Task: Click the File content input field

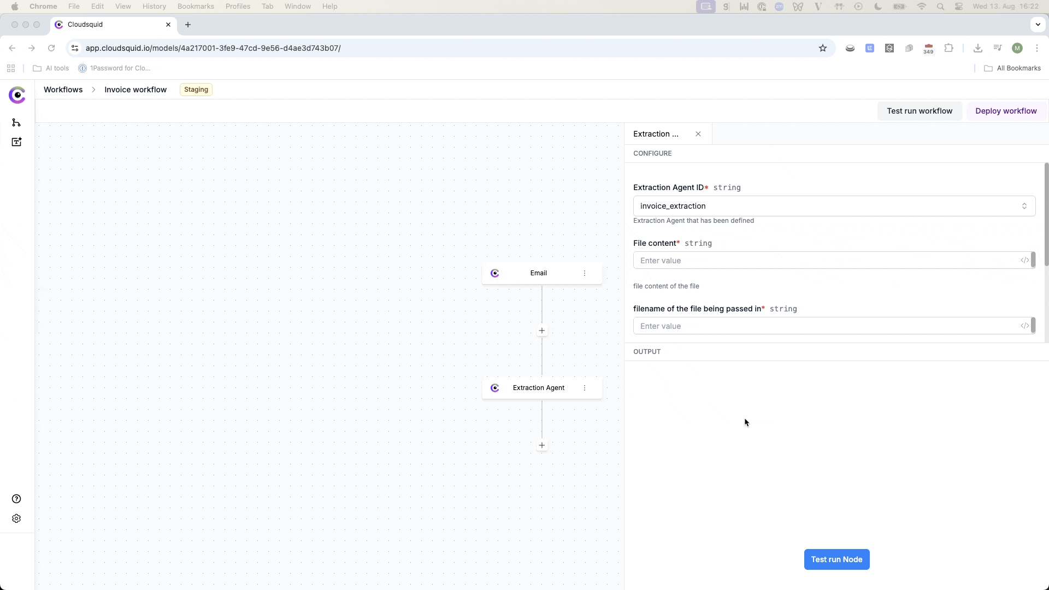Action: coord(825,261)
